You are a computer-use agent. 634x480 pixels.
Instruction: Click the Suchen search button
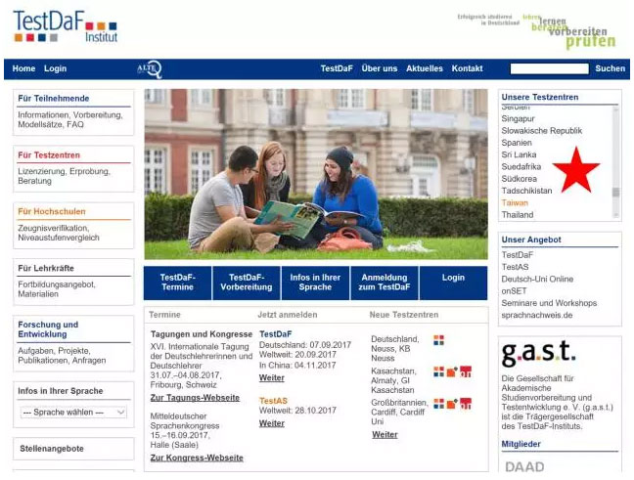[611, 68]
